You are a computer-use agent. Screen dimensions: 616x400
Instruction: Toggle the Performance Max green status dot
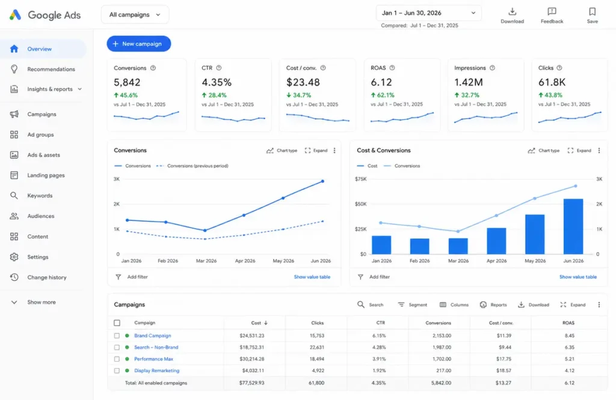coord(127,359)
